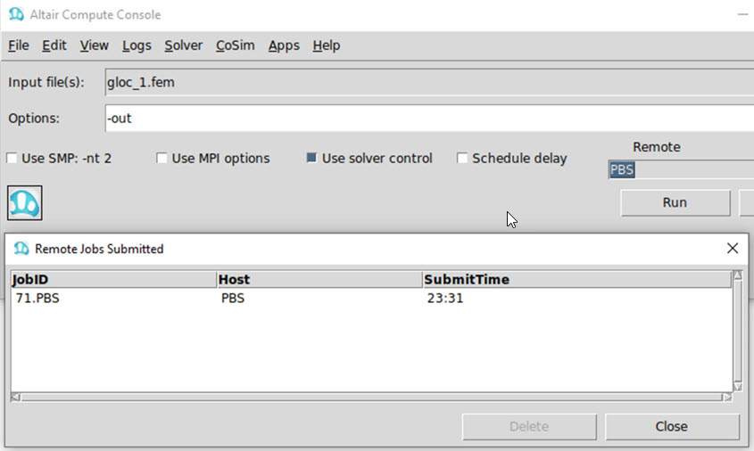Screen dimensions: 754x451
Task: Click the JobID column header
Action: 113,280
